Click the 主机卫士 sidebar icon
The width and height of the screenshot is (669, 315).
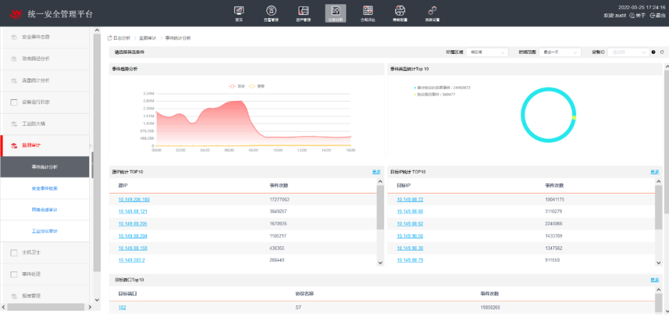(14, 253)
